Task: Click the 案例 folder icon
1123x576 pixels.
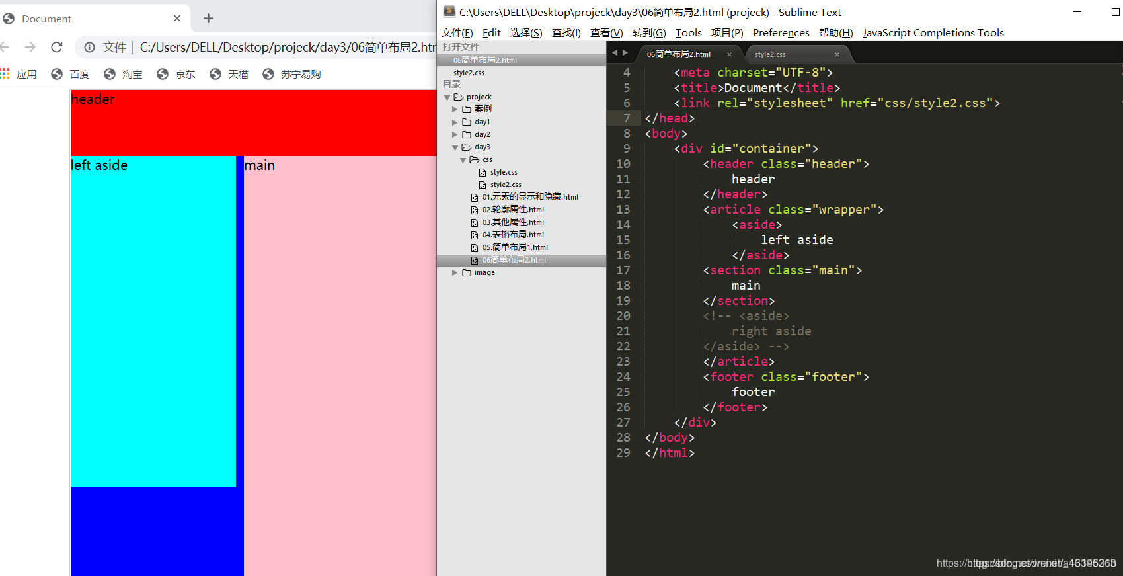Action: (467, 109)
